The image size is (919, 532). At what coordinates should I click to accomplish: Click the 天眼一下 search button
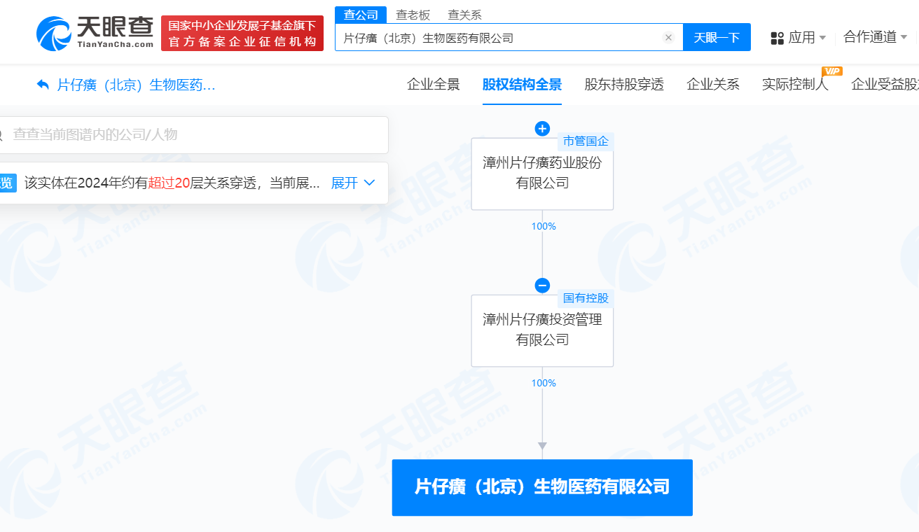point(717,38)
